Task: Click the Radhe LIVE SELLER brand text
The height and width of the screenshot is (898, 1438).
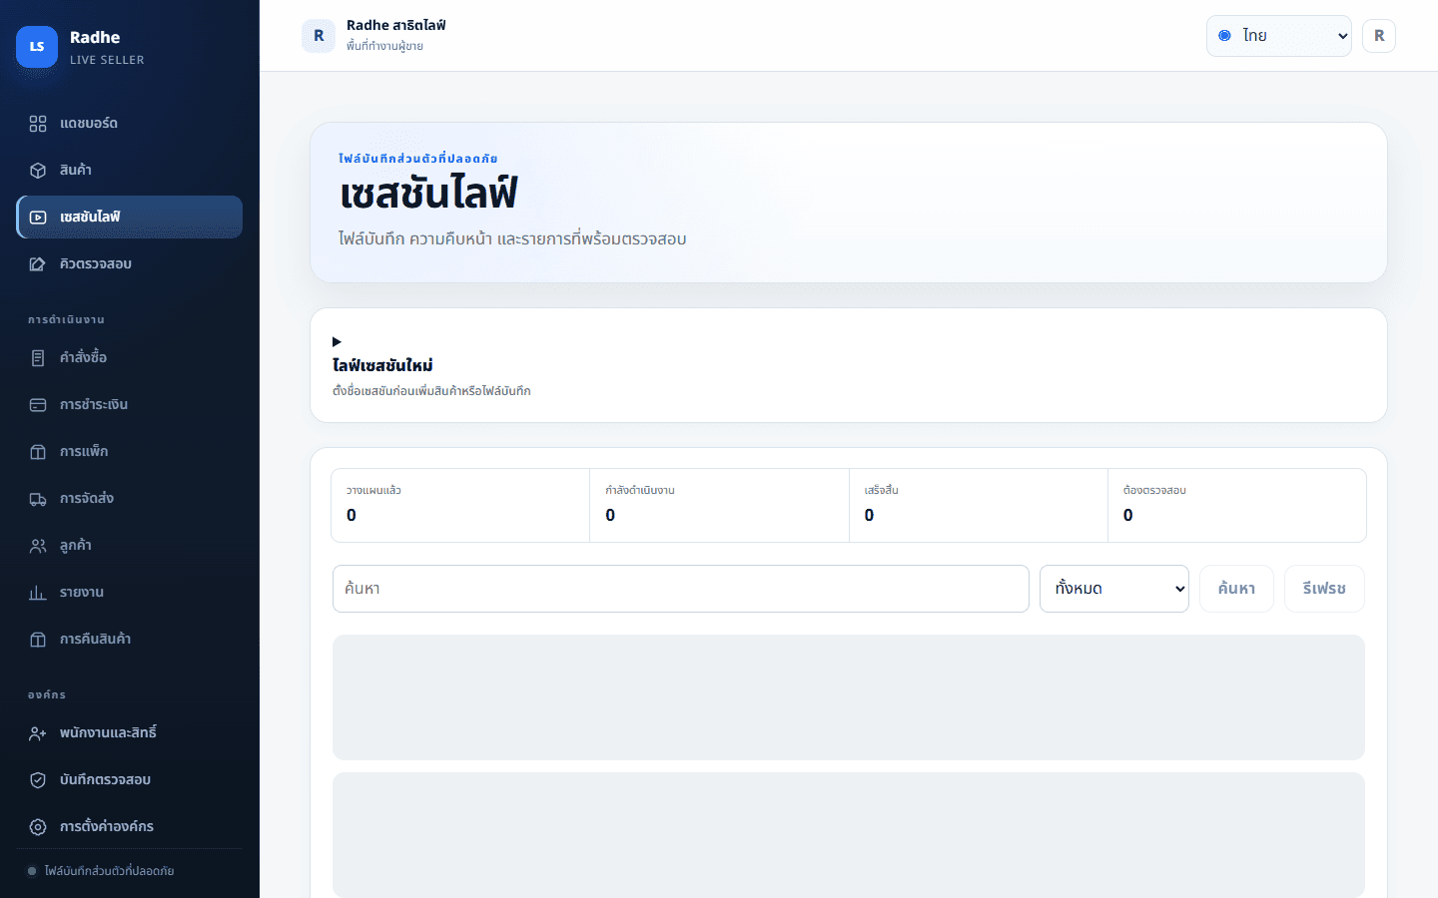Action: (x=107, y=47)
